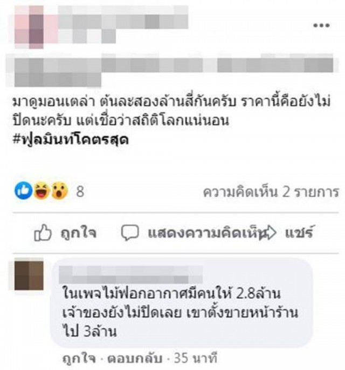Like the post with ถูกใจ button

point(65,233)
